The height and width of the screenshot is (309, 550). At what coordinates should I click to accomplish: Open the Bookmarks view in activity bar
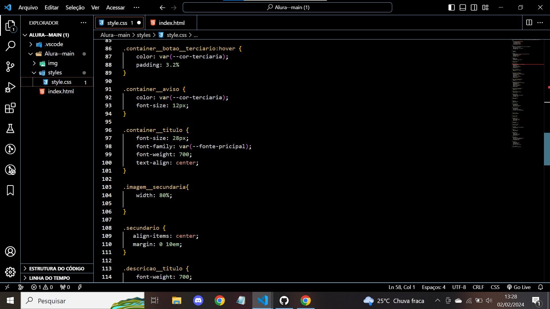(x=10, y=190)
